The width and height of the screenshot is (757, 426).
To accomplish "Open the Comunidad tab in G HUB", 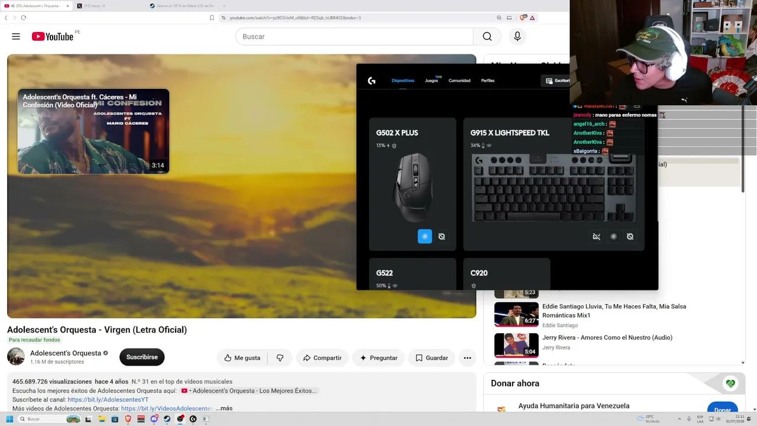I will pyautogui.click(x=460, y=80).
